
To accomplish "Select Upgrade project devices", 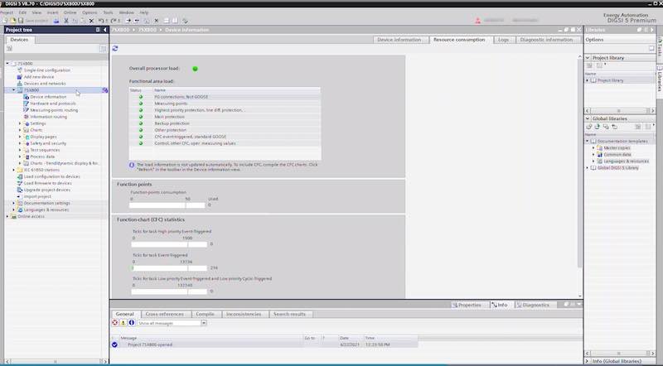I will tap(47, 190).
